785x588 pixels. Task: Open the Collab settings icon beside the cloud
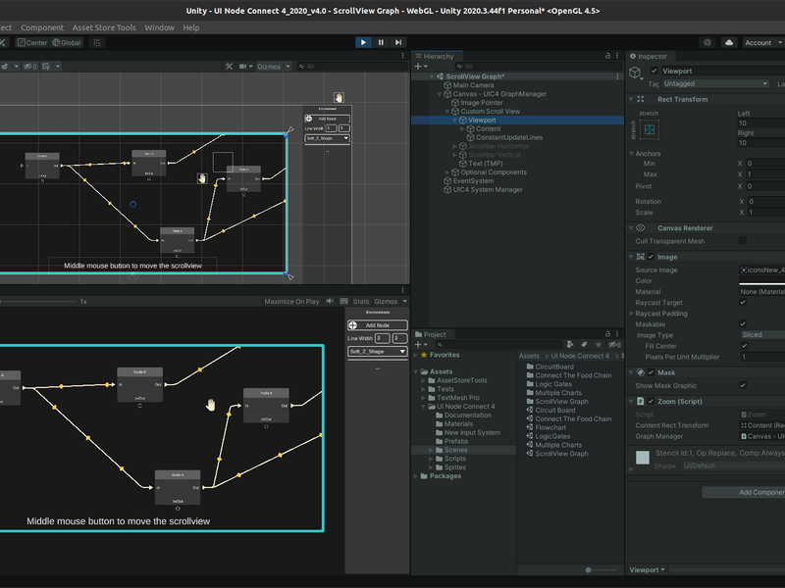706,42
